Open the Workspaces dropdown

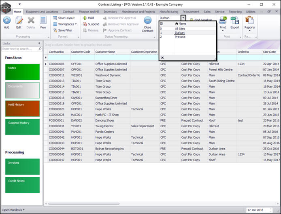[65, 24]
